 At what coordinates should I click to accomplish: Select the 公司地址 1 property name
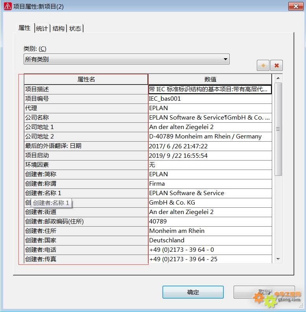86,127
